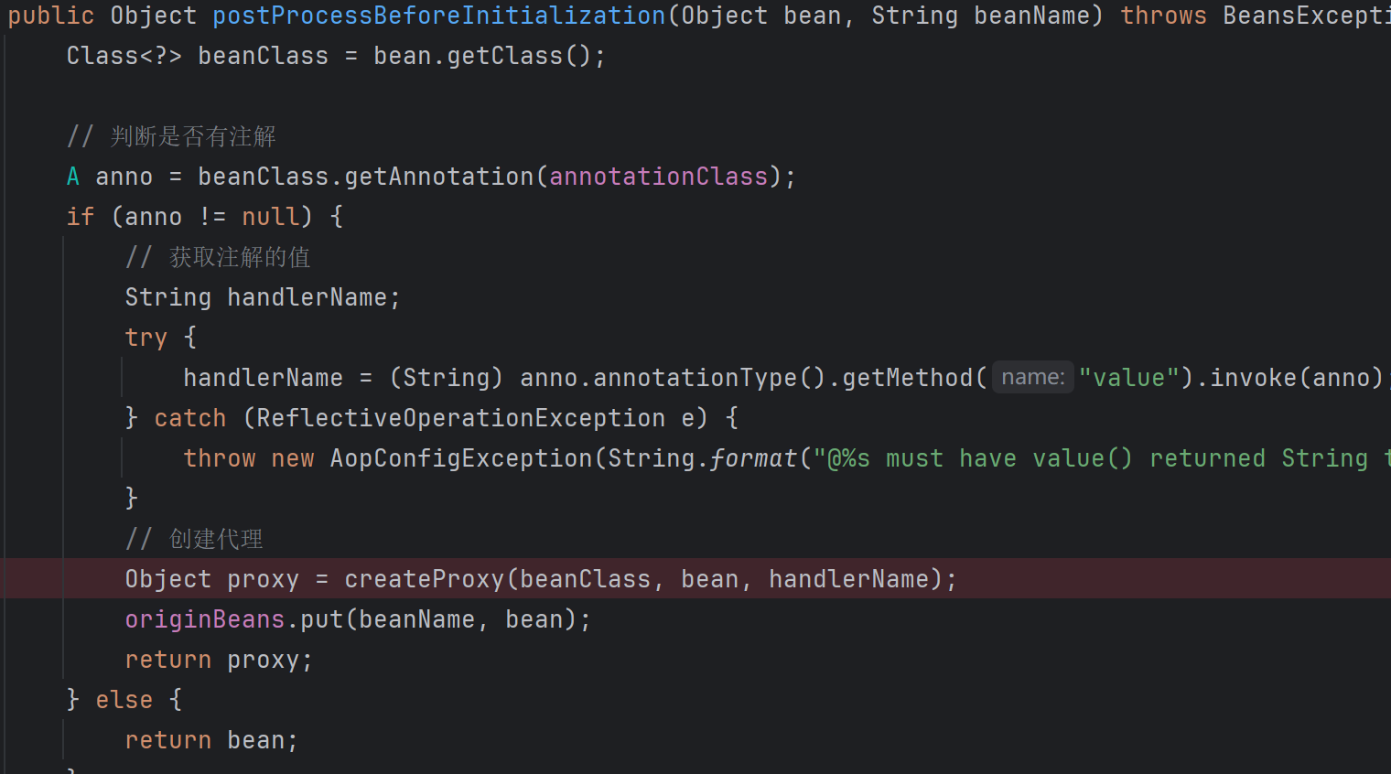The image size is (1391, 774).
Task: Click the AopConfigException constructor call
Action: (x=460, y=458)
